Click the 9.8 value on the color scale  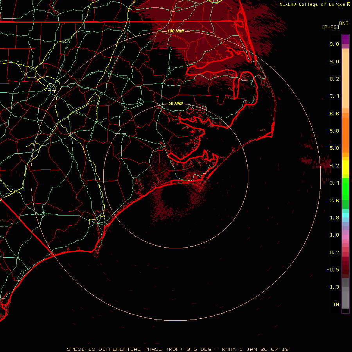coord(334,44)
